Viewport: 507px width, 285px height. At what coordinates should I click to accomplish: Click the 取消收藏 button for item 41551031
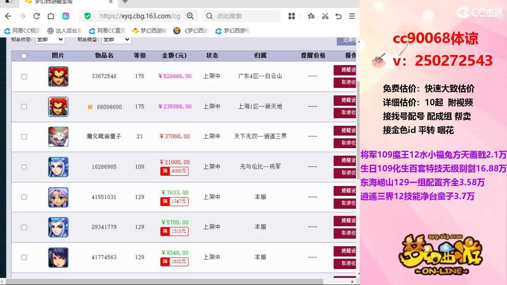pos(345,203)
